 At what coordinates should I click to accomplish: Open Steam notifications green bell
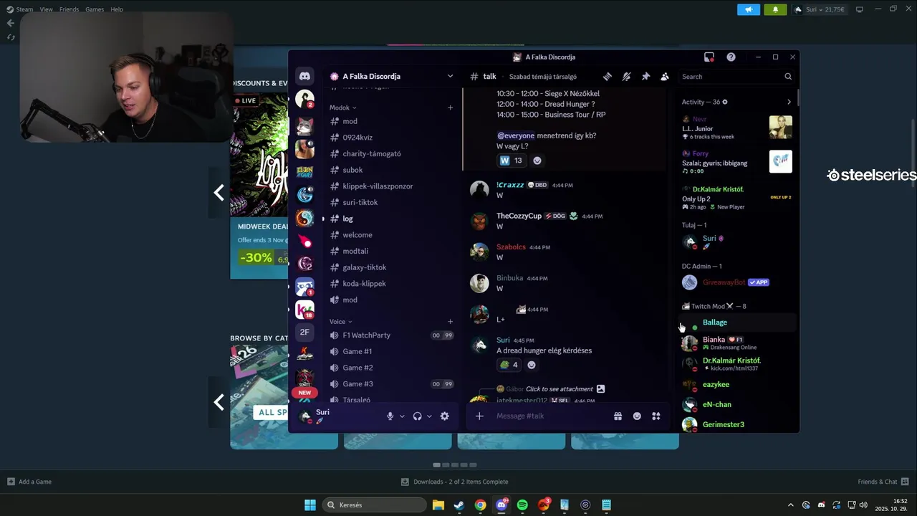[x=775, y=9]
